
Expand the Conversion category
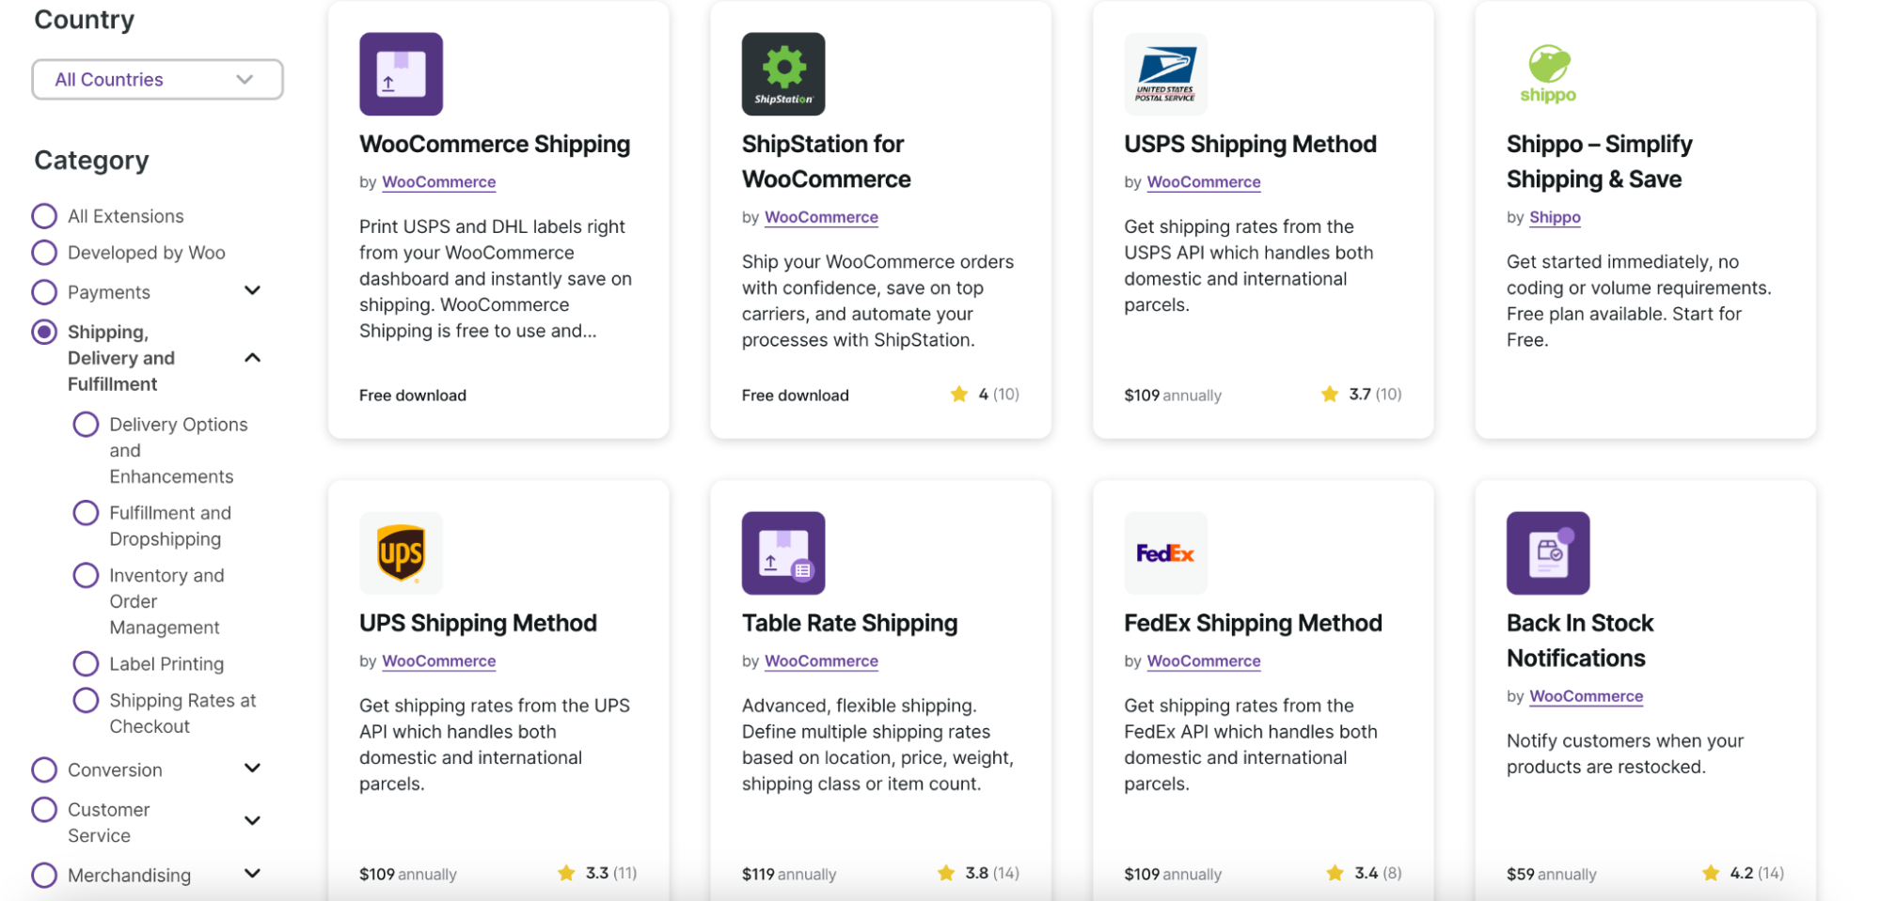coord(252,769)
